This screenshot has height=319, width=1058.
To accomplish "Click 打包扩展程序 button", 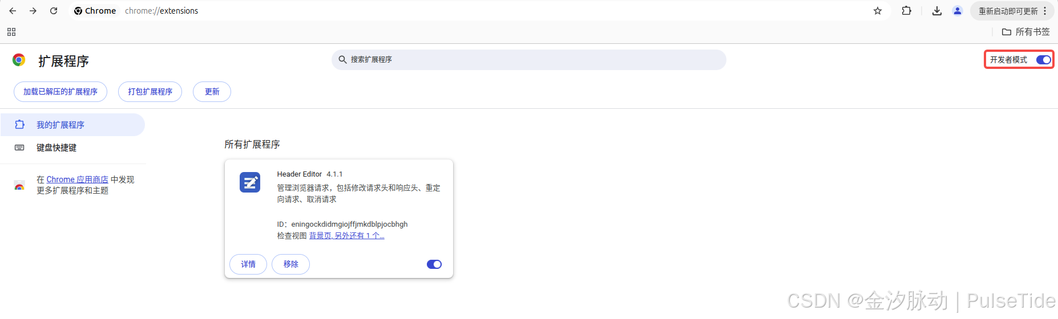I will click(x=150, y=92).
